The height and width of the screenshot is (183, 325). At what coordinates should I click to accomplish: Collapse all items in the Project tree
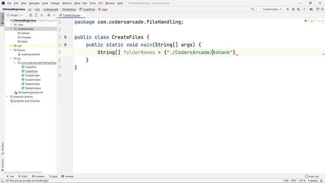tap(42, 15)
